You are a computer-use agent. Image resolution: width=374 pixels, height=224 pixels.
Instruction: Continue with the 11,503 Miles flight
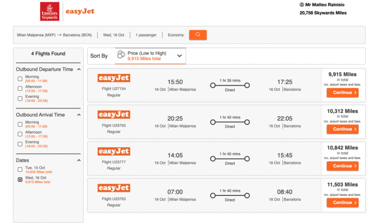(342, 203)
